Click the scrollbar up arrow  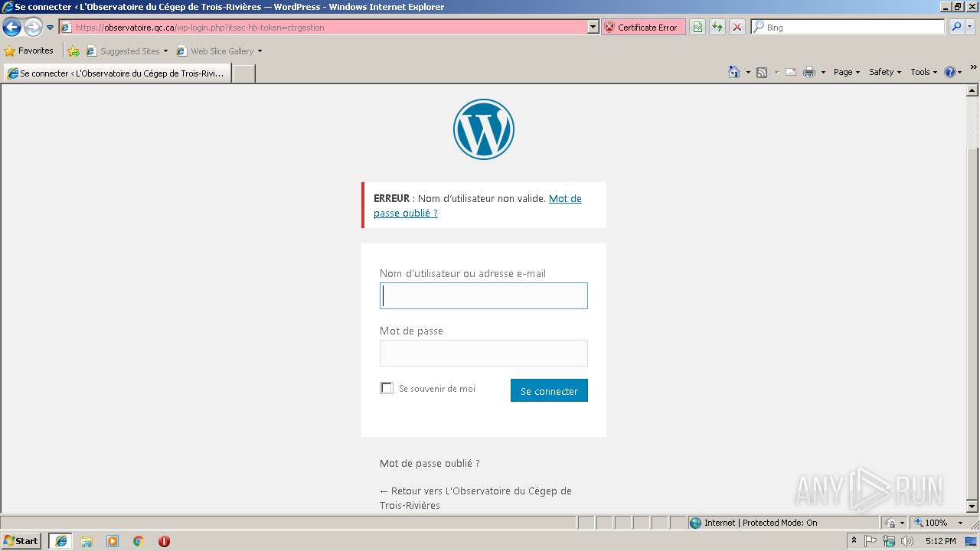pos(972,90)
